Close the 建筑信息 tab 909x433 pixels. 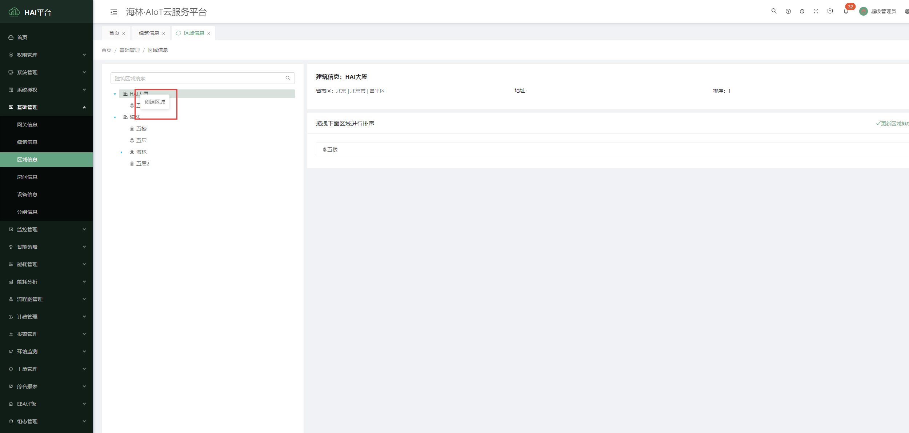pyautogui.click(x=164, y=33)
